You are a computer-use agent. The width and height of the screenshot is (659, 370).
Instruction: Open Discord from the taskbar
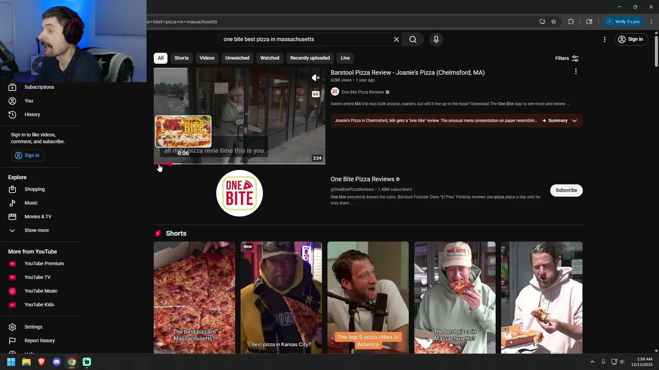point(57,362)
